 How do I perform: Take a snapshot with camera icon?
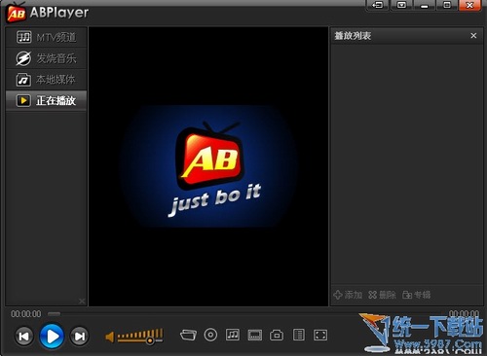click(277, 335)
